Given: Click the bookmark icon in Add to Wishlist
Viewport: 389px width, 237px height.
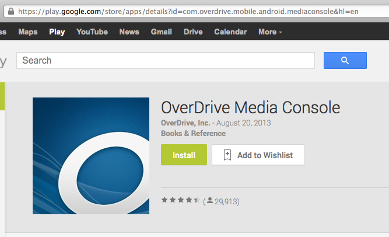Looking at the screenshot, I should pyautogui.click(x=227, y=155).
